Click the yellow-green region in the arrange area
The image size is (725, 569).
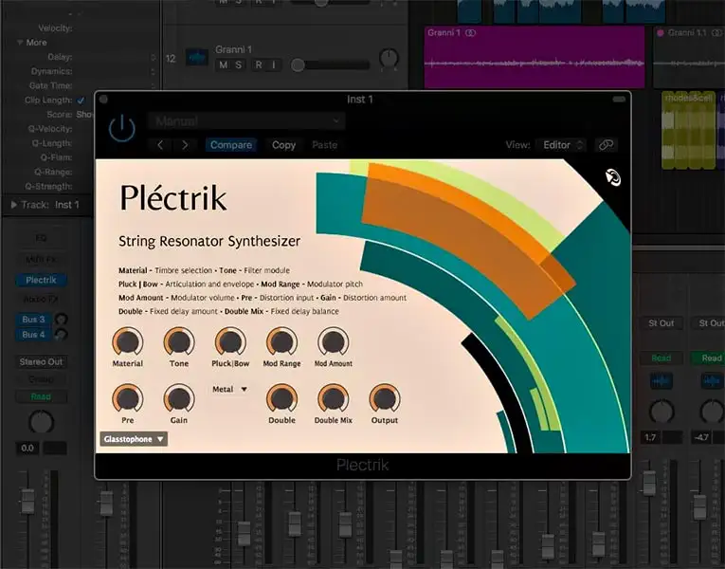pos(688,130)
